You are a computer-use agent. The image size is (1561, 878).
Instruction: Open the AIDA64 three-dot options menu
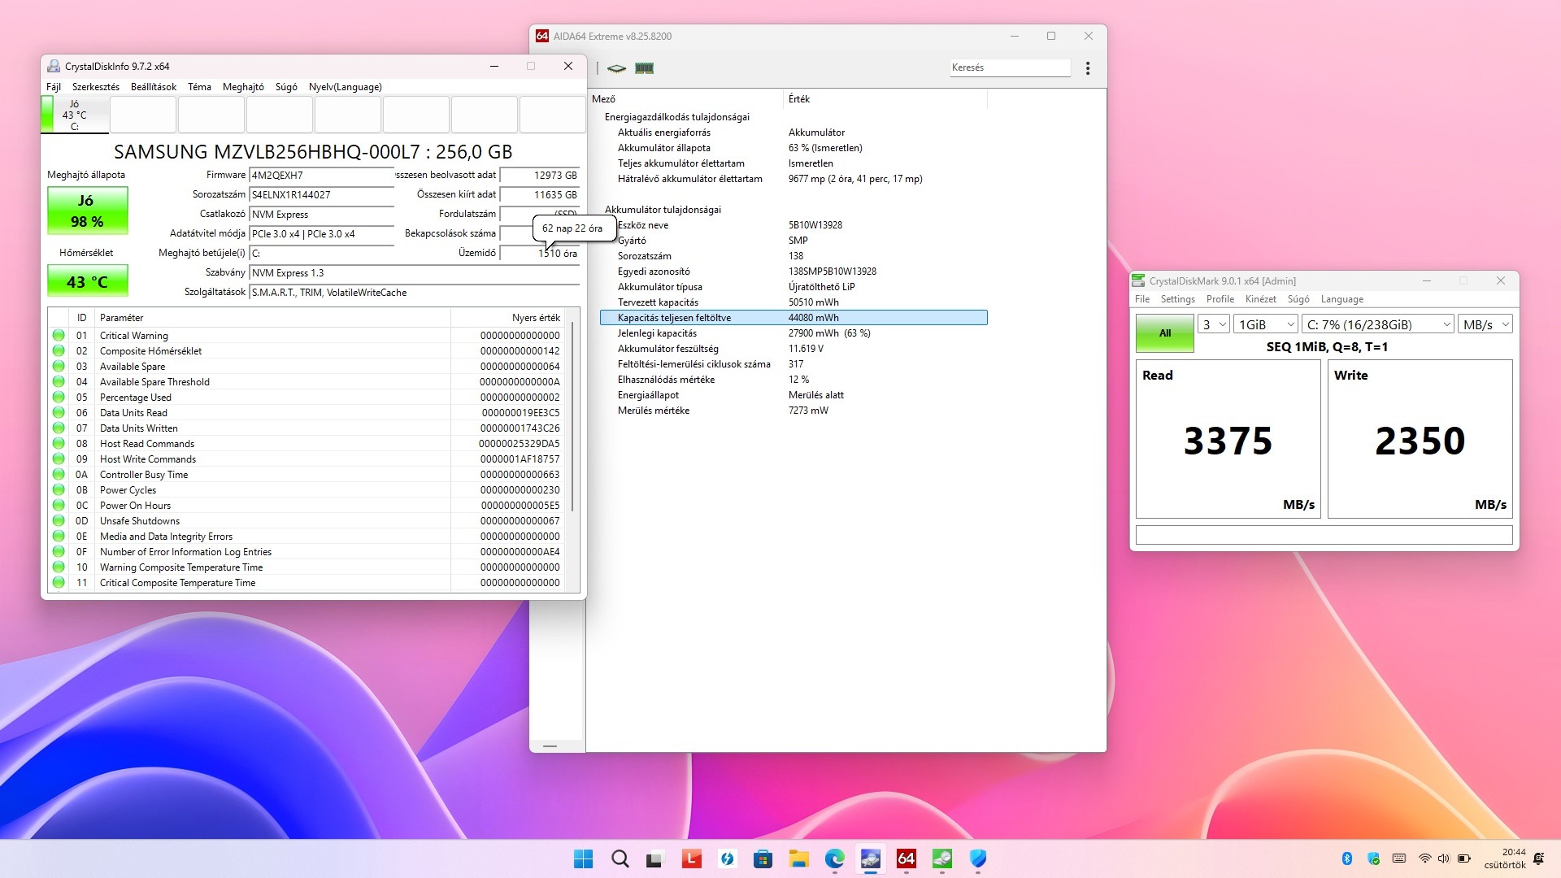click(1087, 68)
